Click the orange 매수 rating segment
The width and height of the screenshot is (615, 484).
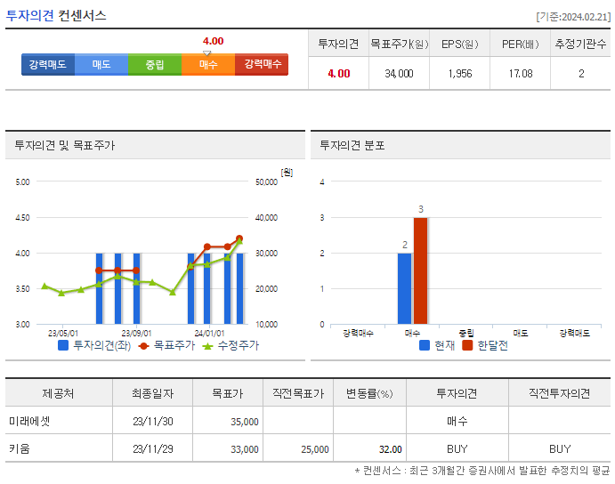pyautogui.click(x=208, y=64)
